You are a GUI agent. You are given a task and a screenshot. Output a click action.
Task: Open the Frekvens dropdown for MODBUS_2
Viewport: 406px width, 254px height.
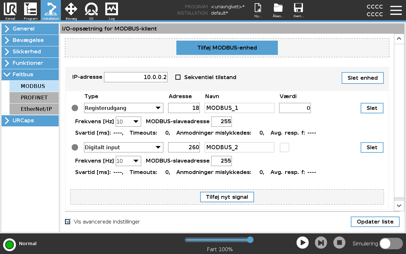128,161
